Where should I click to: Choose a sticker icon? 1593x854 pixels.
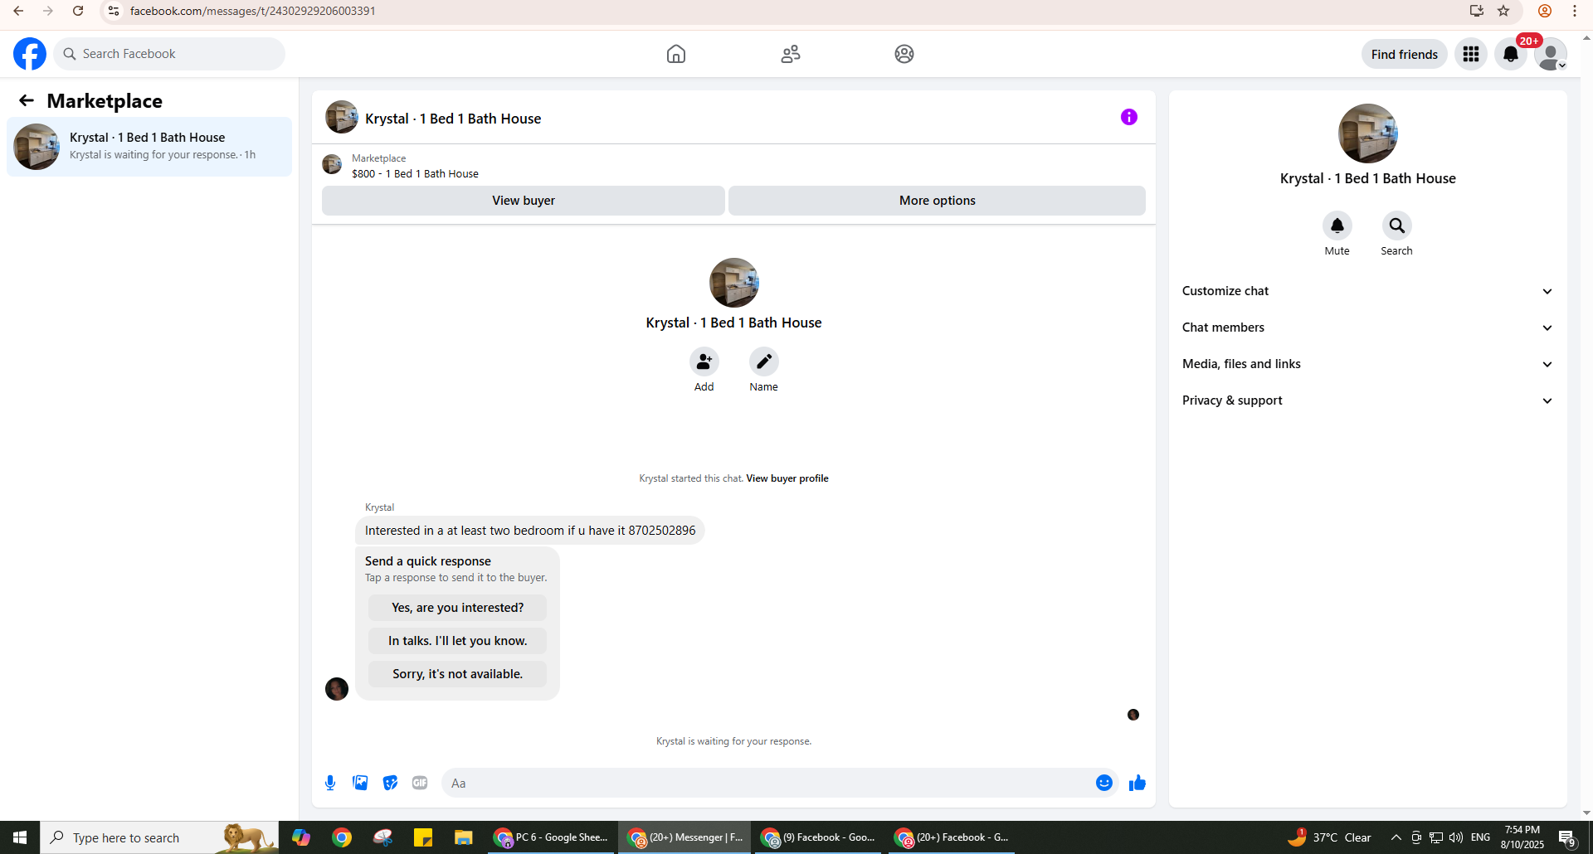pyautogui.click(x=390, y=783)
